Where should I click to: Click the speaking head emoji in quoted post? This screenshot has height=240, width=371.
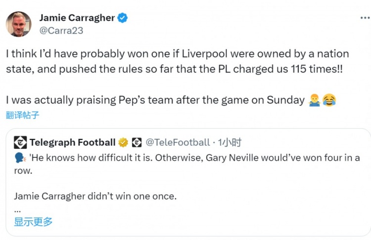(20, 158)
